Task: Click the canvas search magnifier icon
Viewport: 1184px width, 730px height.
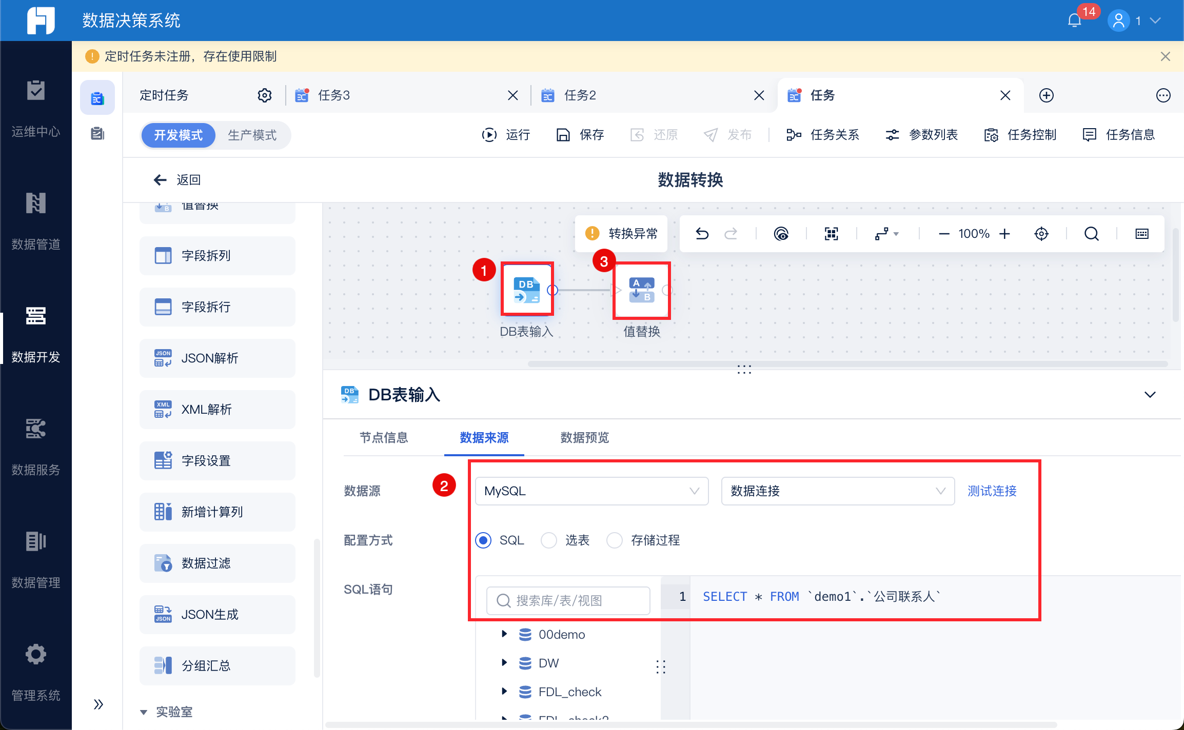Action: point(1091,234)
